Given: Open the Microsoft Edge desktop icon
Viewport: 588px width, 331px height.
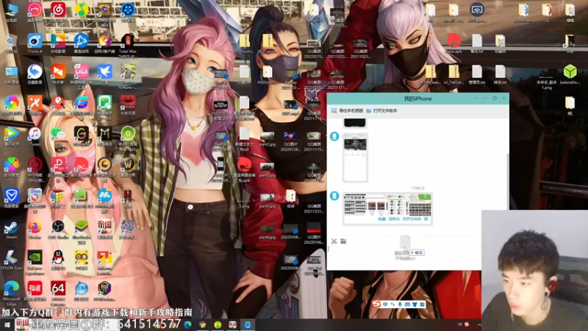Looking at the screenshot, I should pos(11,292).
